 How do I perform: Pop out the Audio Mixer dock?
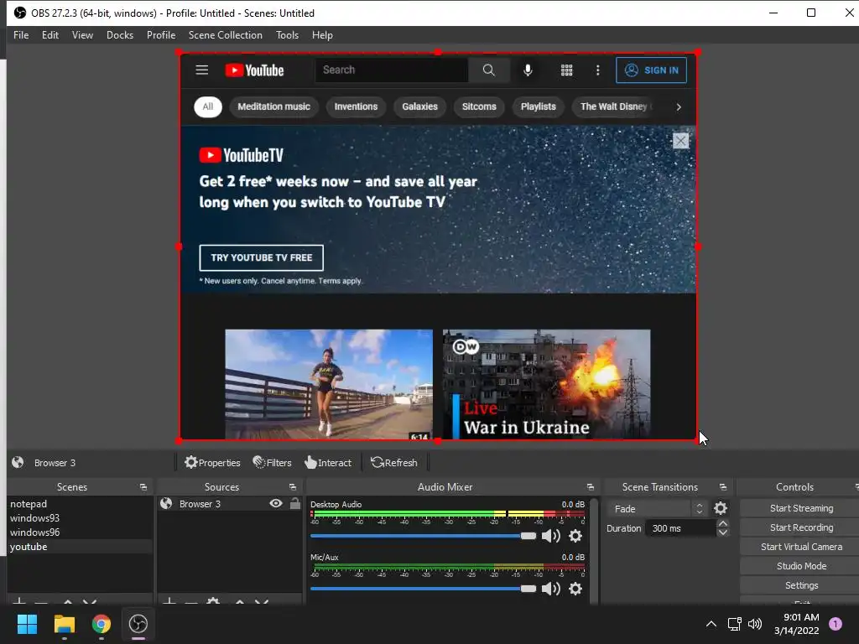point(590,487)
